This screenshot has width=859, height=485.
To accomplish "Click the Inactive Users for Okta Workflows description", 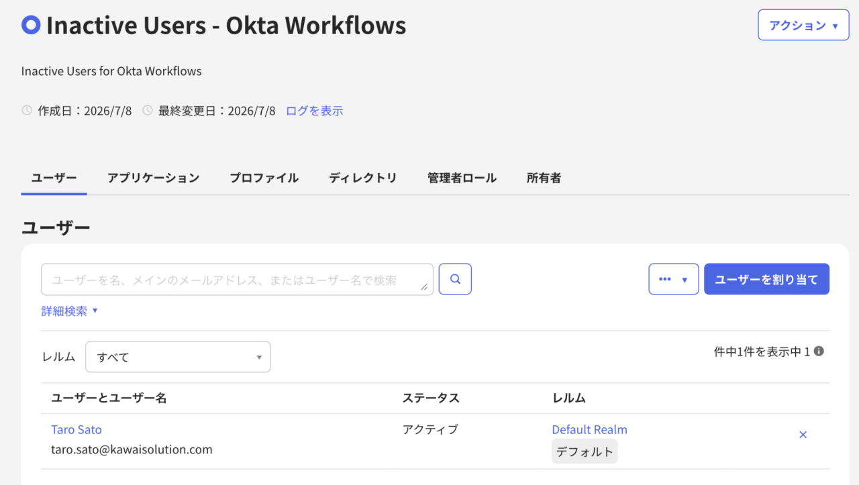I will [111, 71].
